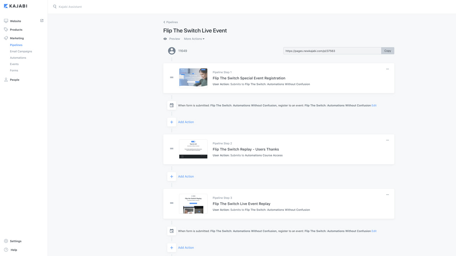Grab the drag handle for Pipeline Step 2
Image resolution: width=456 pixels, height=256 pixels.
click(172, 149)
